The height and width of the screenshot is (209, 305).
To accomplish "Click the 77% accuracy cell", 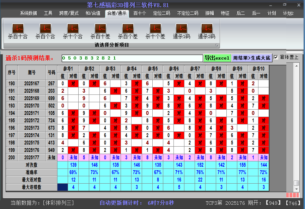I will pos(243,172).
